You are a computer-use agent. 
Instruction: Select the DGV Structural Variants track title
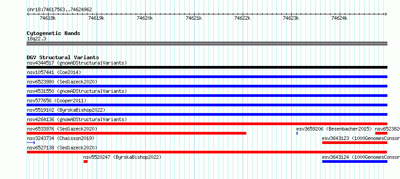[63, 57]
